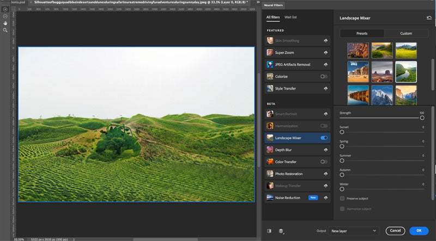Choose the green river valley preset thumbnail
Viewport: 436px width, 241px height.
tap(406, 71)
